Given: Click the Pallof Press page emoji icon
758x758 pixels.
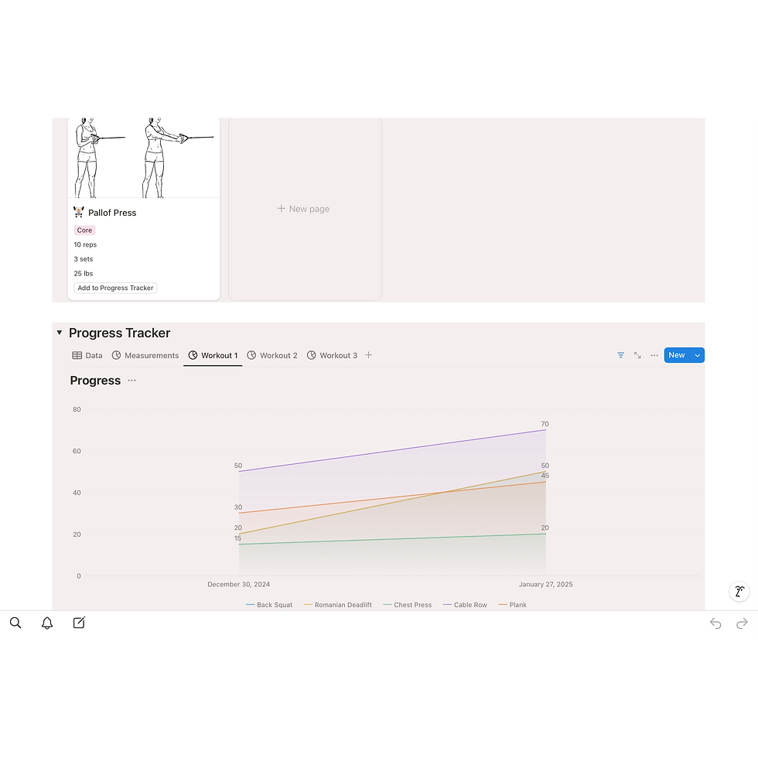Looking at the screenshot, I should click(x=78, y=212).
